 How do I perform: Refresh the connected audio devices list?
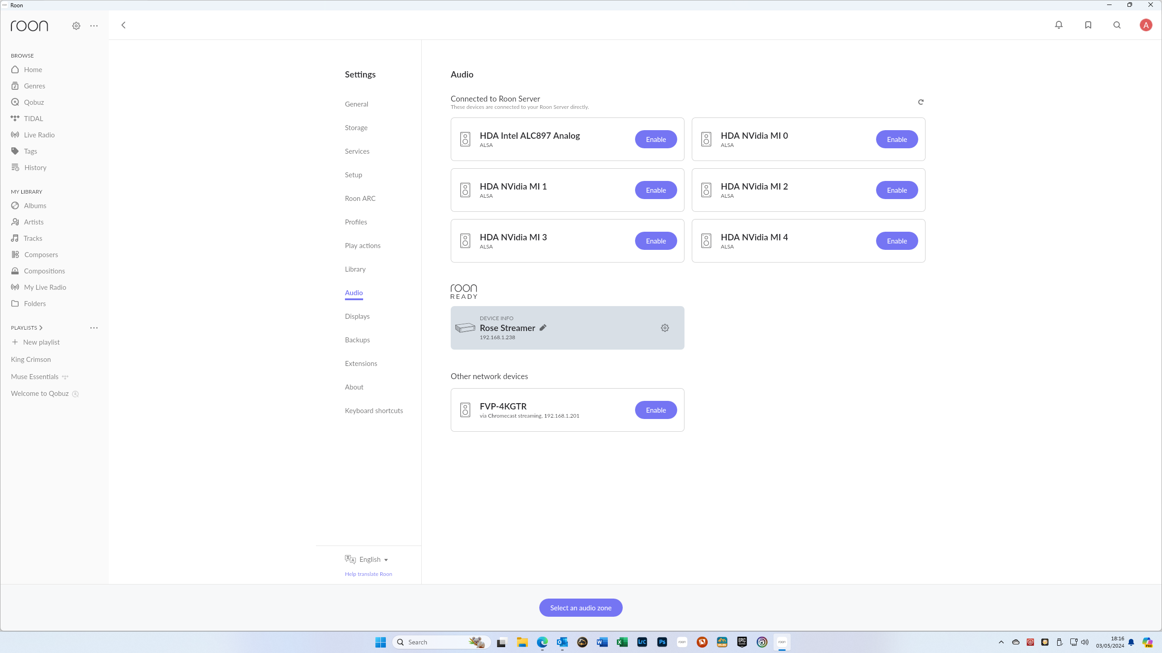coord(921,102)
